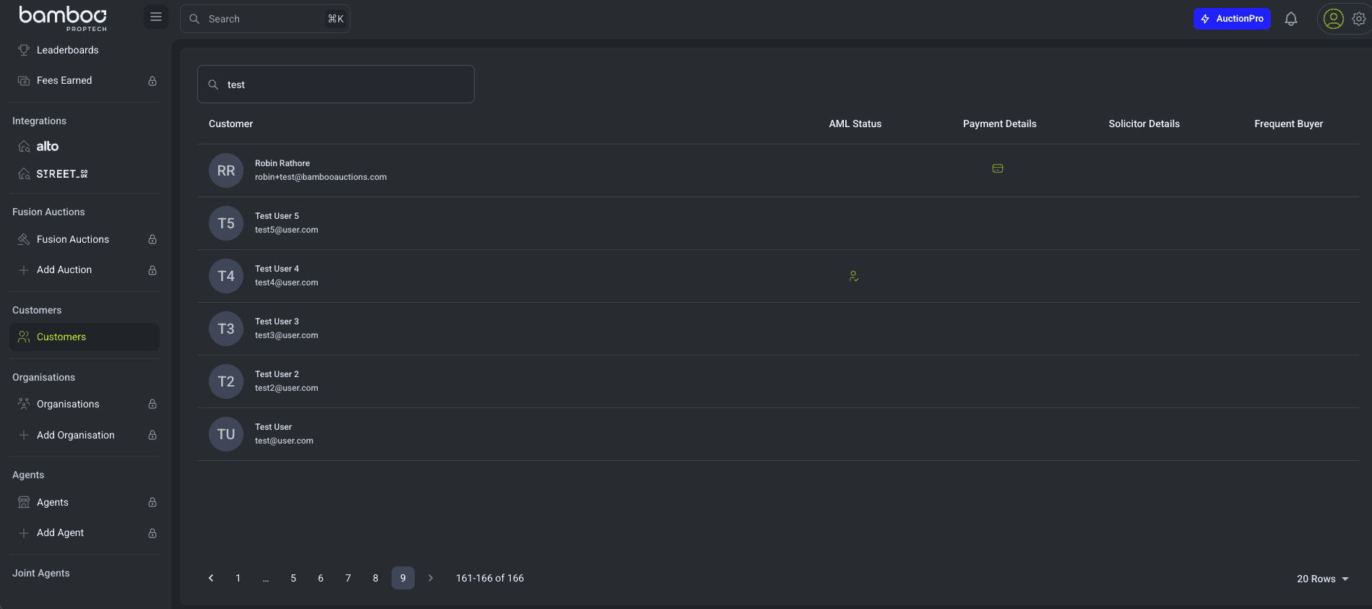
Task: Click the global Search box in header
Action: point(264,19)
